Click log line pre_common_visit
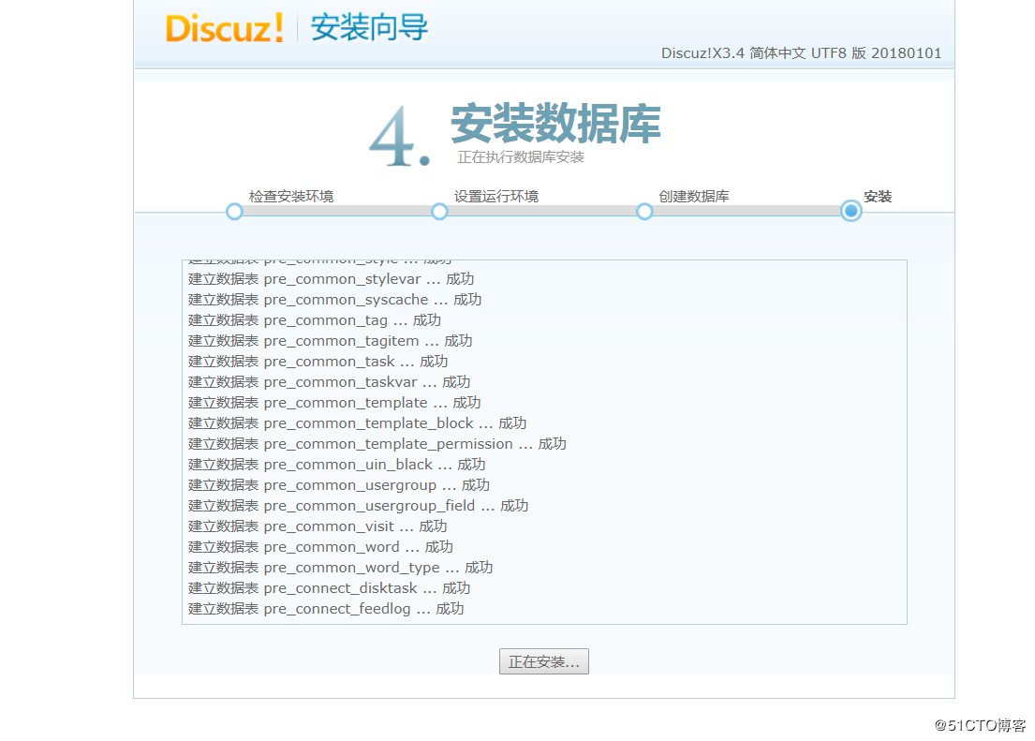 318,526
